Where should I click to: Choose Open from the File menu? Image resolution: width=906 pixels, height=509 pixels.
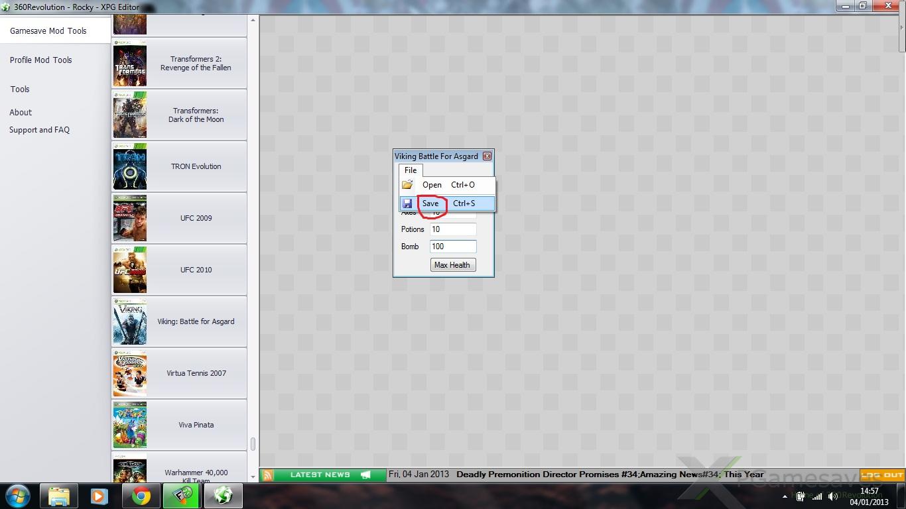point(432,185)
